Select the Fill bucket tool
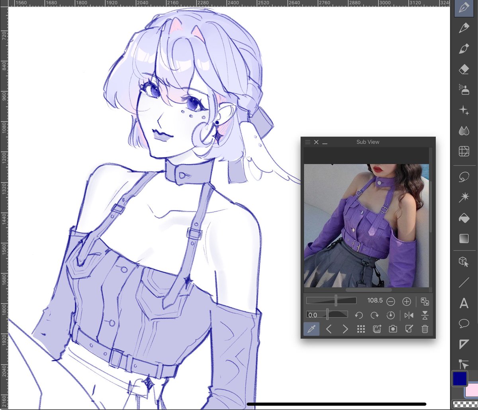Image resolution: width=478 pixels, height=410 pixels. (464, 218)
